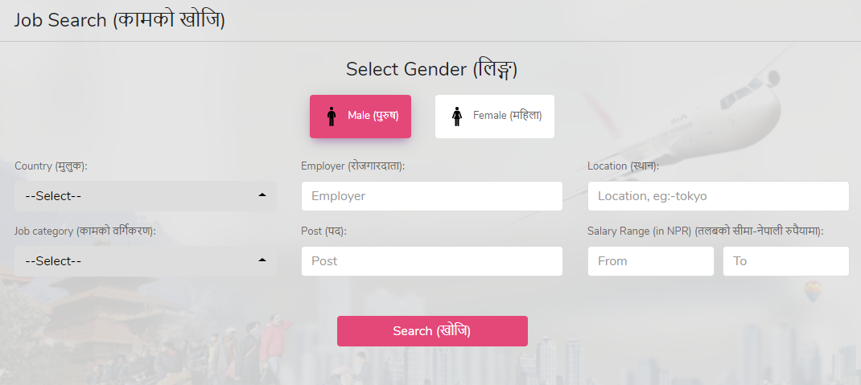Click the salary To field
Screen dimensions: 861x385
click(785, 261)
